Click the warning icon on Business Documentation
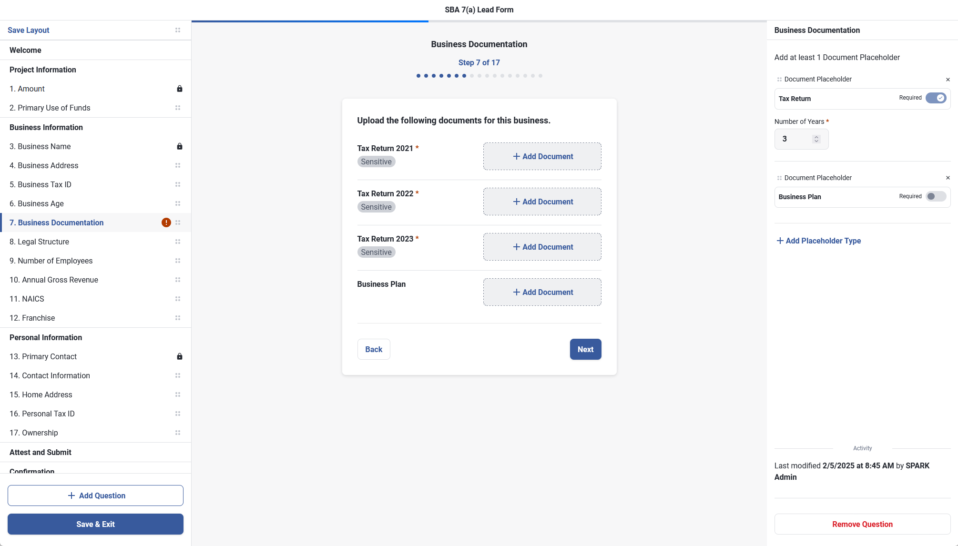 [166, 222]
